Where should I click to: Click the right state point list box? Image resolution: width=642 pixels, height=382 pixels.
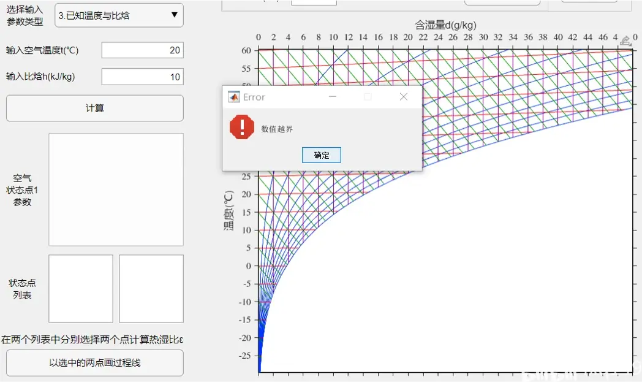coord(151,288)
